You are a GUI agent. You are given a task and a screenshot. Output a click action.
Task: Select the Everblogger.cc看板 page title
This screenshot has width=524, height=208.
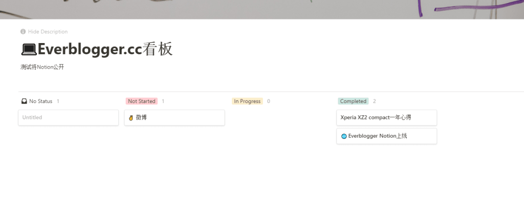point(105,49)
